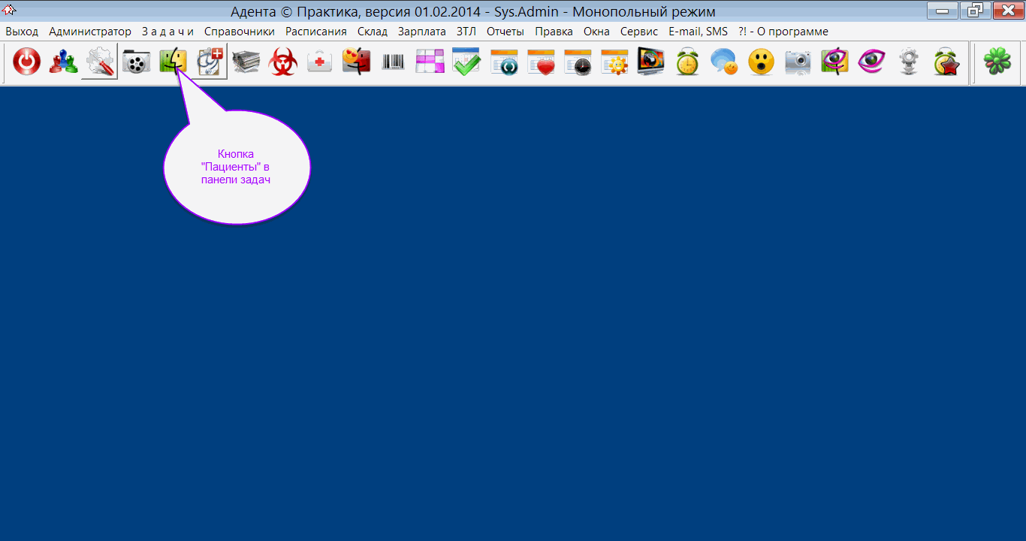Viewport: 1026px width, 541px height.
Task: Open the Справочники menu
Action: (x=239, y=32)
